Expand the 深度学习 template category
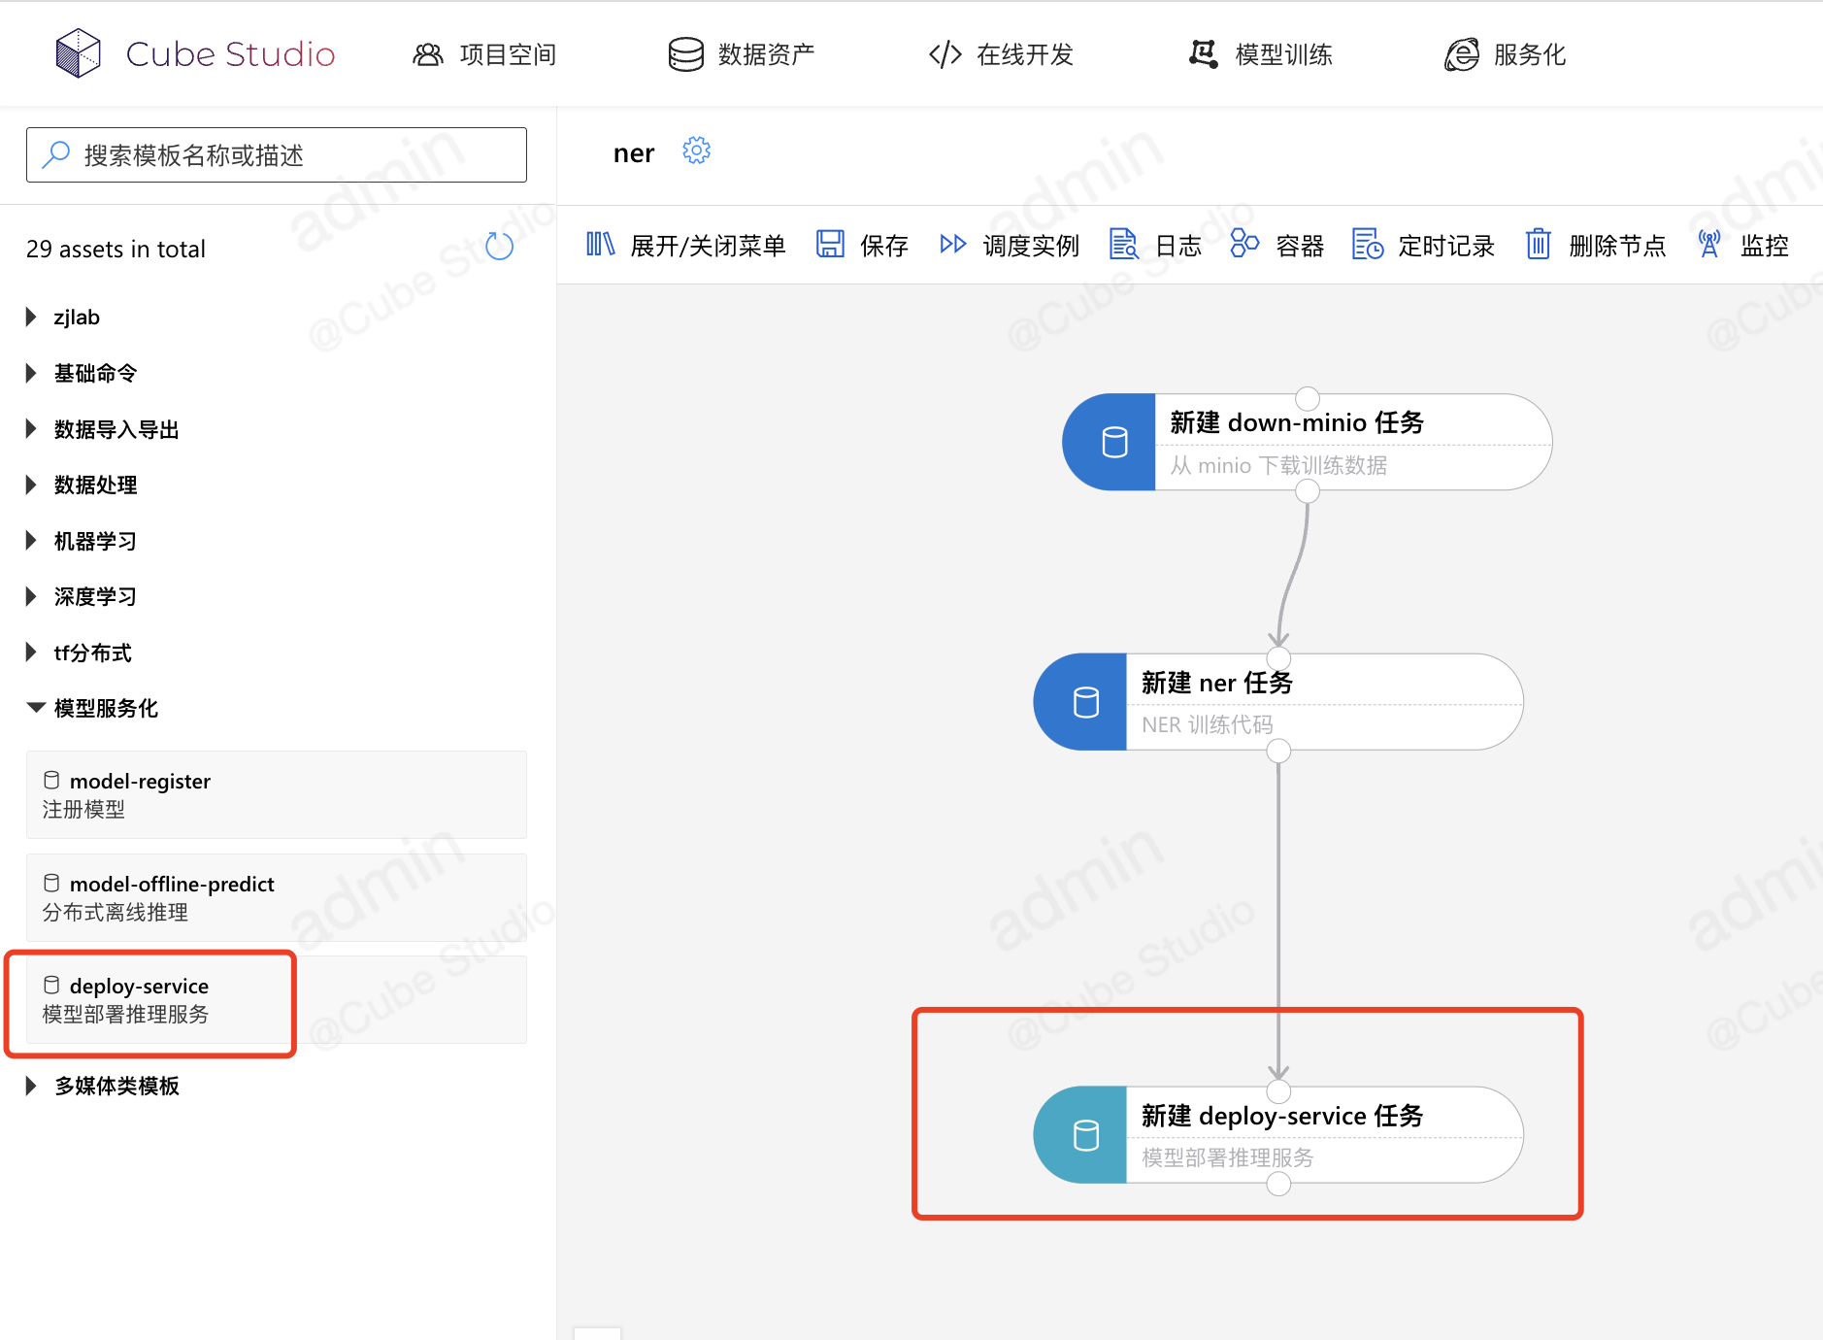Viewport: 1823px width, 1340px height. point(32,597)
